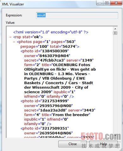The width and height of the screenshot is (123, 151).
Task: Click owner "29395796@N00" value
Action: 55,106
